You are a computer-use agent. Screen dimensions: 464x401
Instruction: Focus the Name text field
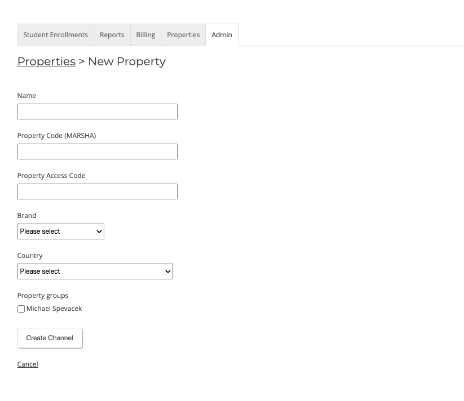tap(98, 112)
